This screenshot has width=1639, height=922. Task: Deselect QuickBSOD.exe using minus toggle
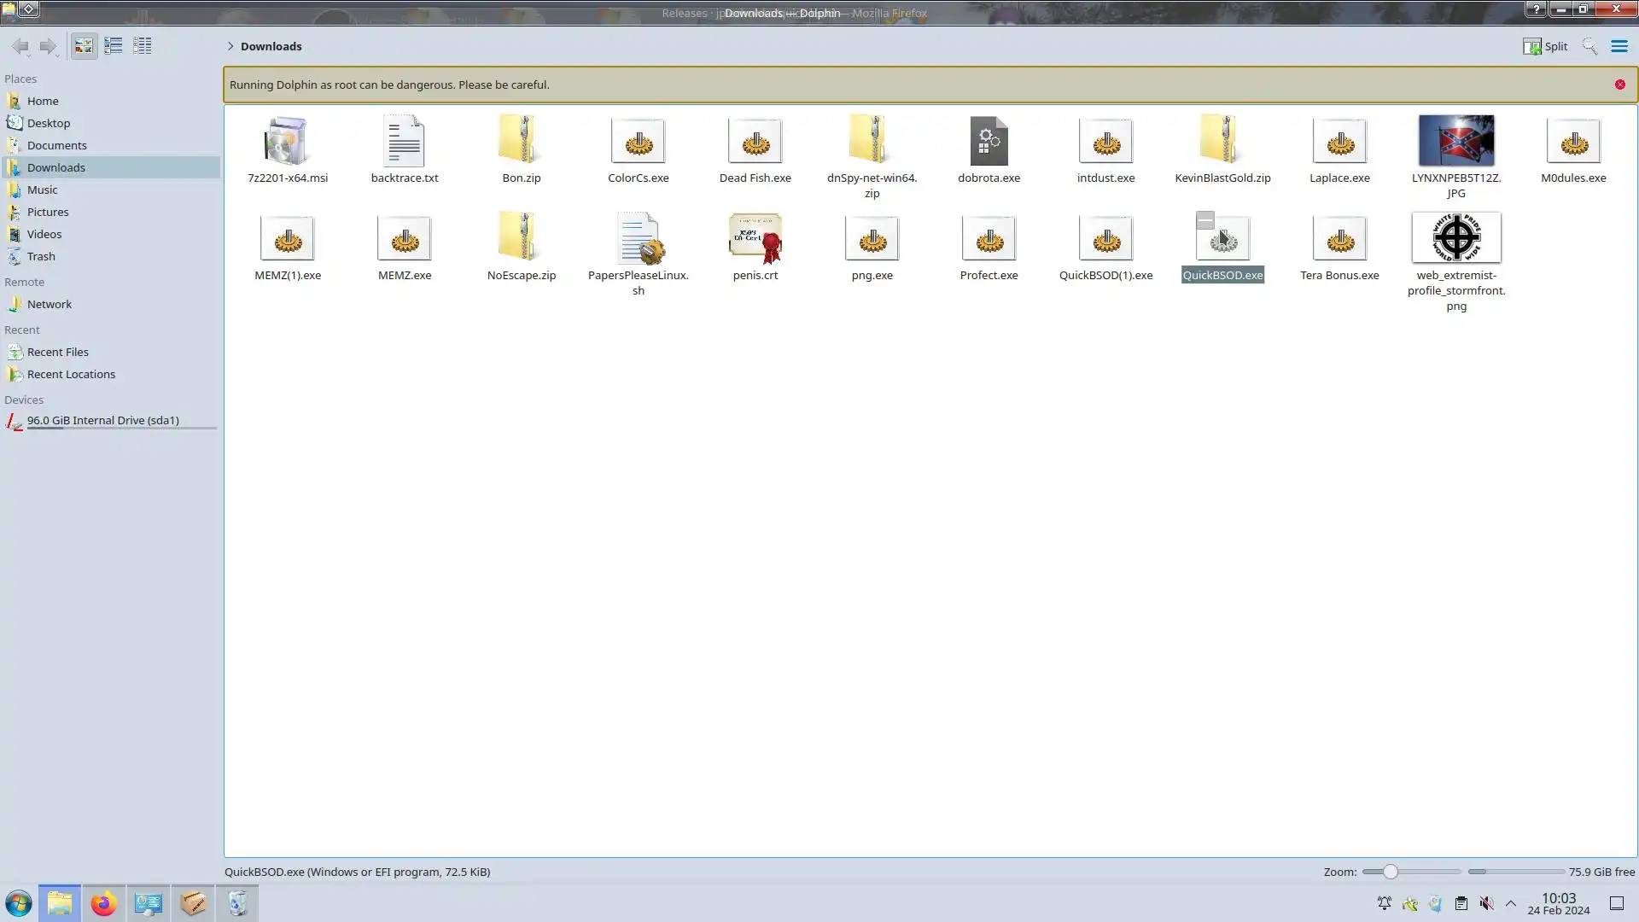point(1204,221)
